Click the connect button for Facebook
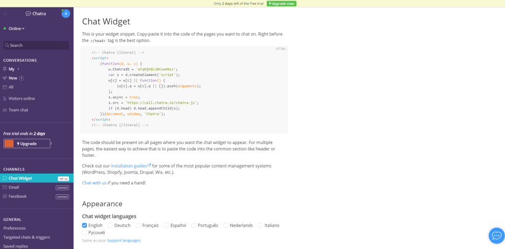The height and width of the screenshot is (249, 505). [62, 197]
